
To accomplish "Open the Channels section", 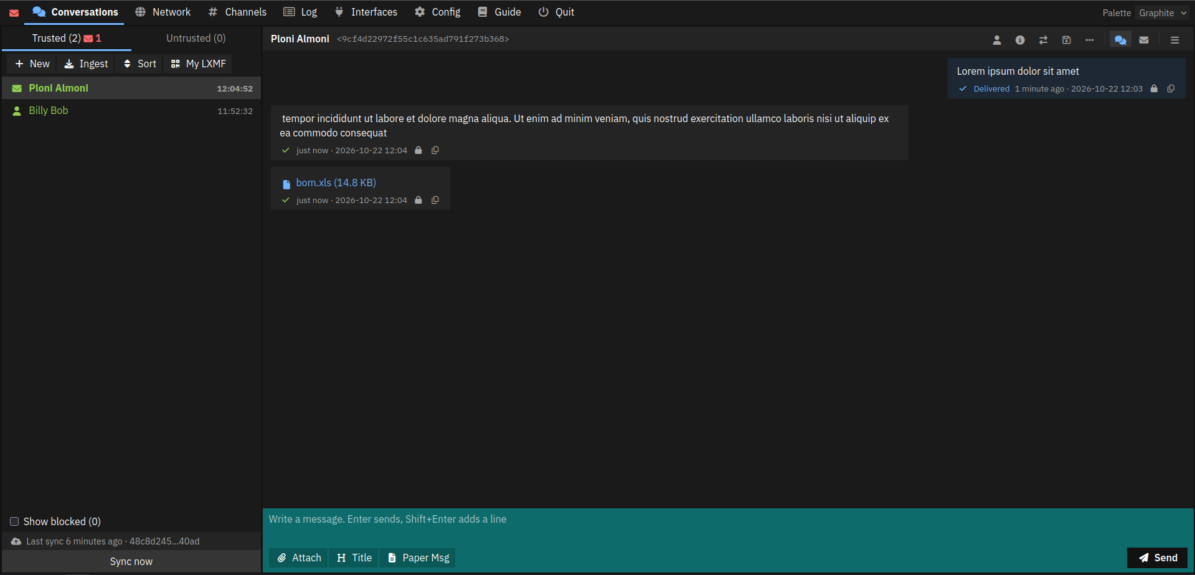I will tap(237, 12).
